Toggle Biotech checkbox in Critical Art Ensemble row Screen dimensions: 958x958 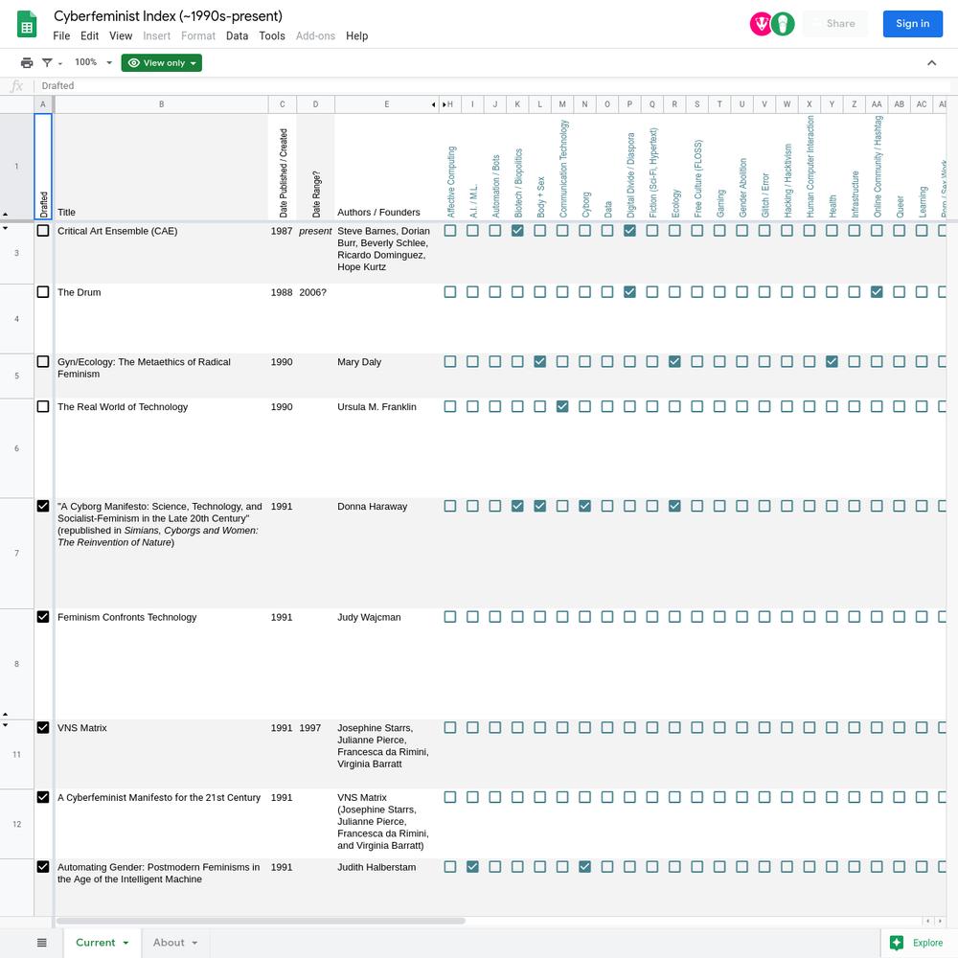coord(517,230)
